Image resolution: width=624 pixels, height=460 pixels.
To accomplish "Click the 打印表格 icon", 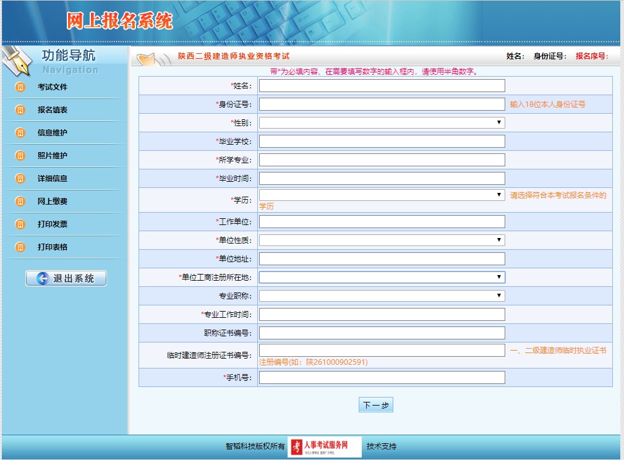I will click(x=19, y=247).
